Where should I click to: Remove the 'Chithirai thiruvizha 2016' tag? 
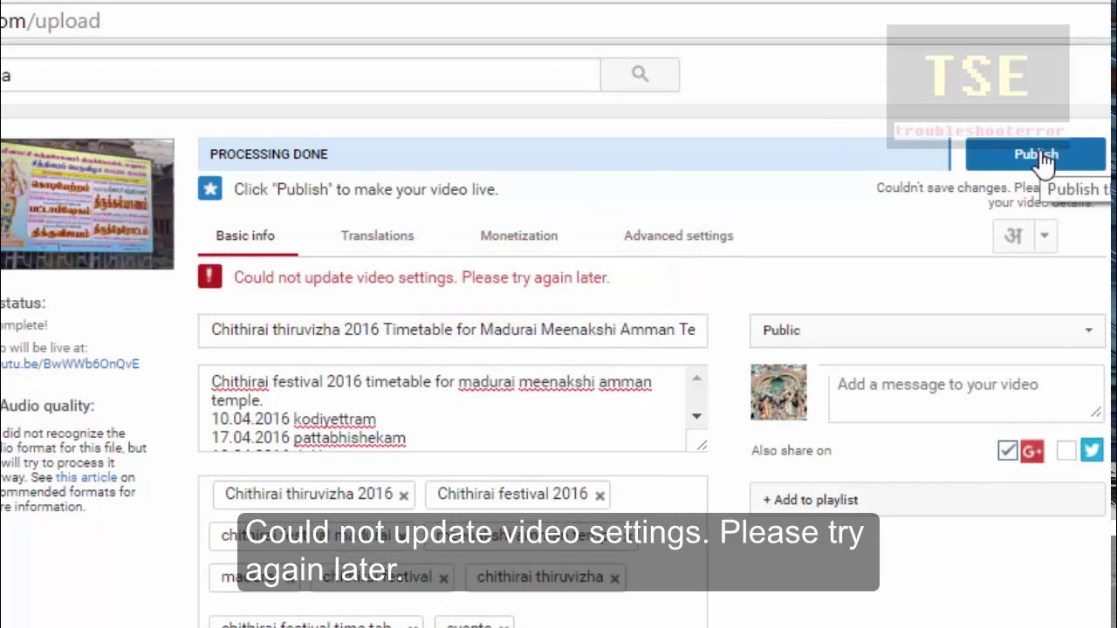403,495
